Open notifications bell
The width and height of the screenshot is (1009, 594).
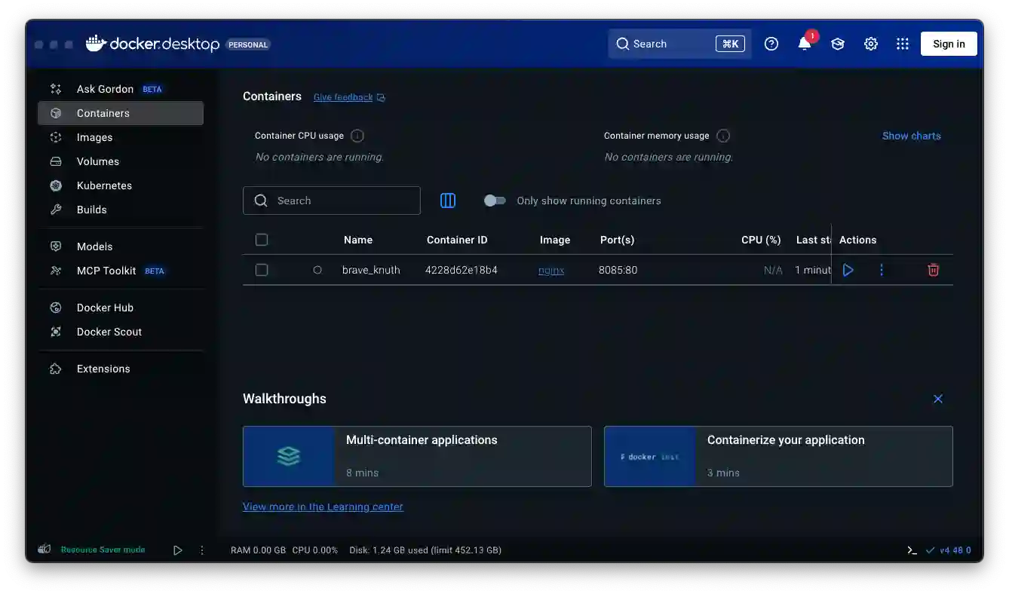click(x=804, y=44)
